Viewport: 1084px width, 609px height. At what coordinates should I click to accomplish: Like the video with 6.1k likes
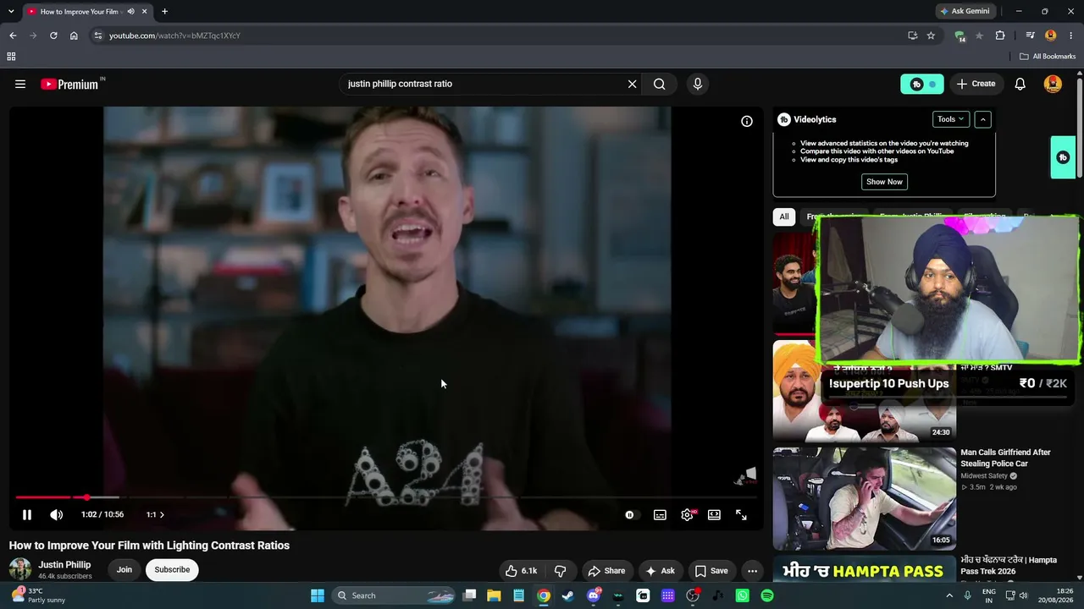[521, 571]
